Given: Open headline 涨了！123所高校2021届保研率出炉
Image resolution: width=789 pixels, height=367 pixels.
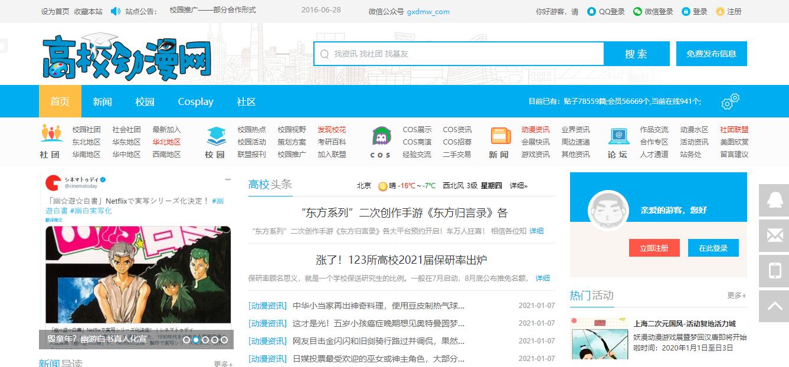Looking at the screenshot, I should click(x=402, y=260).
